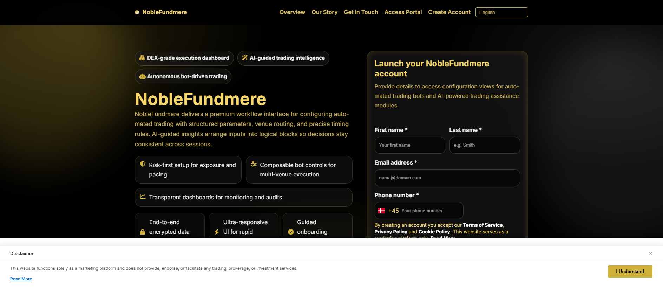Focus the Last name input field
663x287 pixels.
pos(485,145)
